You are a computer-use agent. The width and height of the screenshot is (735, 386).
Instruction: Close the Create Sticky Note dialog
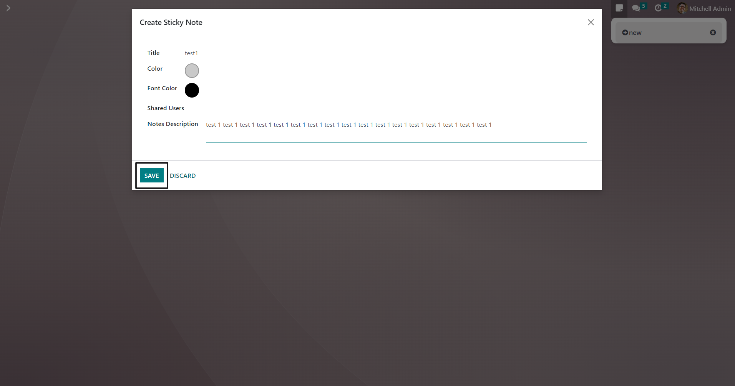tap(591, 22)
